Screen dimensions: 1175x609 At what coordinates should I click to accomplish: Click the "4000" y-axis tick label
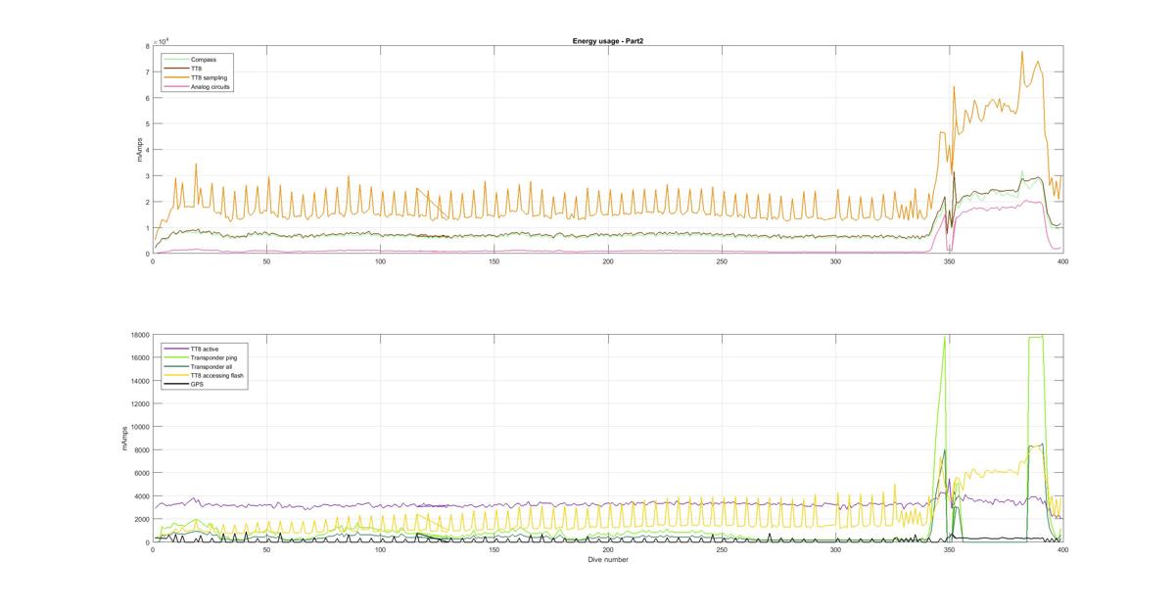pos(140,496)
